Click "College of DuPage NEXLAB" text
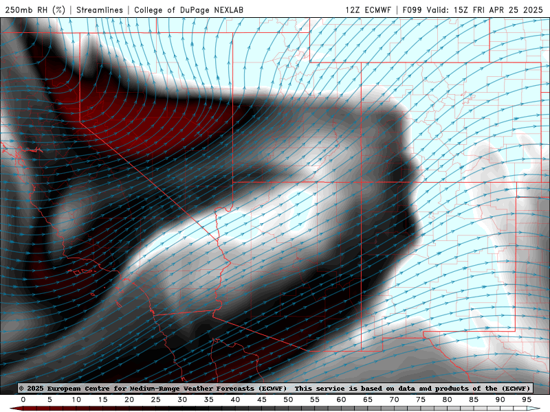 (x=188, y=10)
